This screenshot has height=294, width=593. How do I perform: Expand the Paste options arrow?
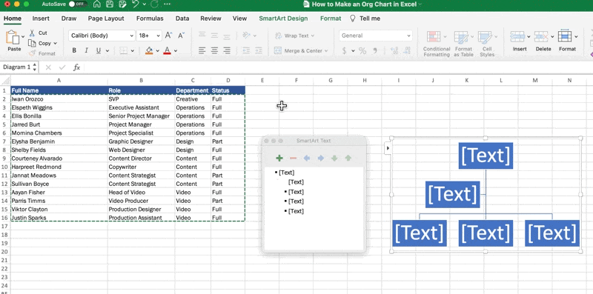click(x=23, y=36)
